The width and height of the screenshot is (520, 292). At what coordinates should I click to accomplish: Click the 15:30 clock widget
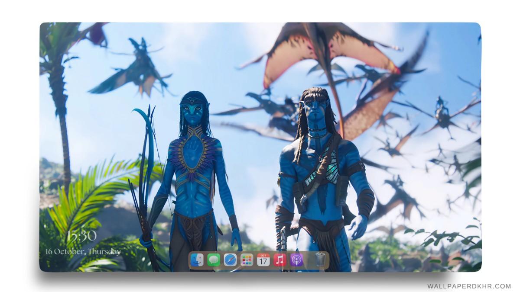click(x=81, y=236)
